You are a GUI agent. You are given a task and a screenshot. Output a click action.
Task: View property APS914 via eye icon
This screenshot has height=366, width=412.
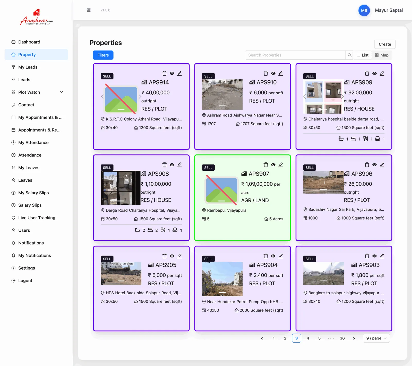click(x=172, y=74)
